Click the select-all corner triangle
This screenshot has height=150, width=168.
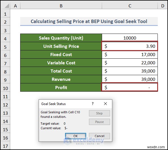7,6
